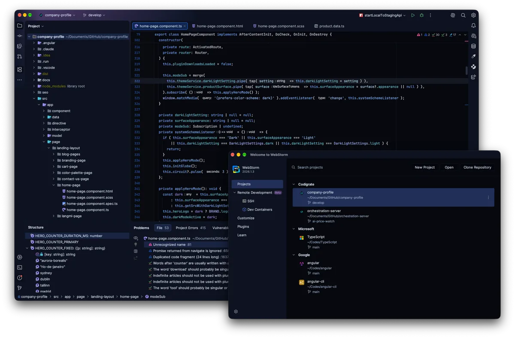Collapse HERO_COUNTER_FIXED in Structure

27,248
